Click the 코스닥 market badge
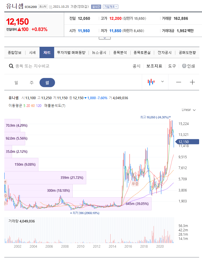Viewport: 202px width, 260px height. pyautogui.click(x=43, y=7)
